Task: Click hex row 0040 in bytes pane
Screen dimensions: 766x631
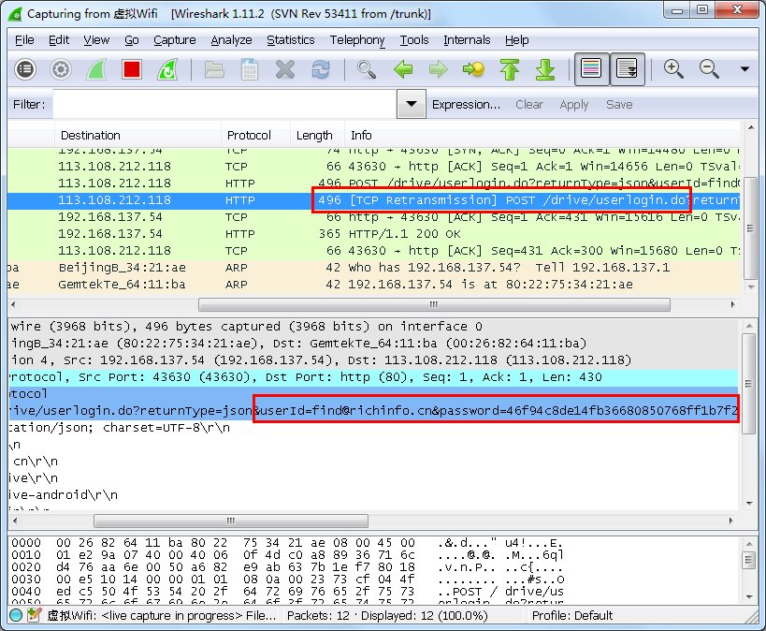Action: 288,592
